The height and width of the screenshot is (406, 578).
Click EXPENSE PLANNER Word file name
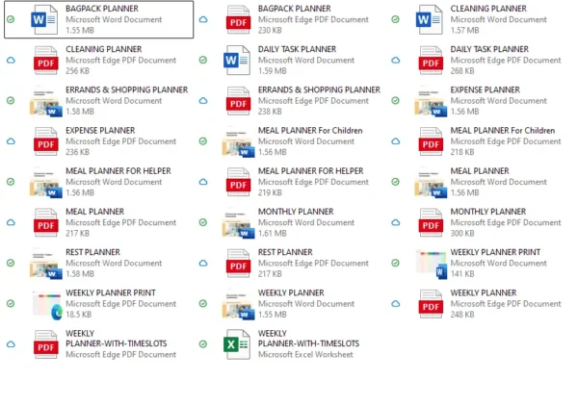(486, 89)
